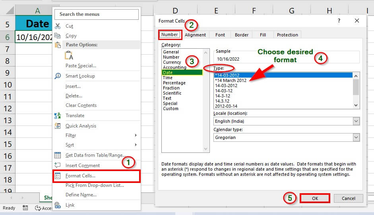Click the Copy icon in context menu
374x215 pixels.
tap(58, 36)
